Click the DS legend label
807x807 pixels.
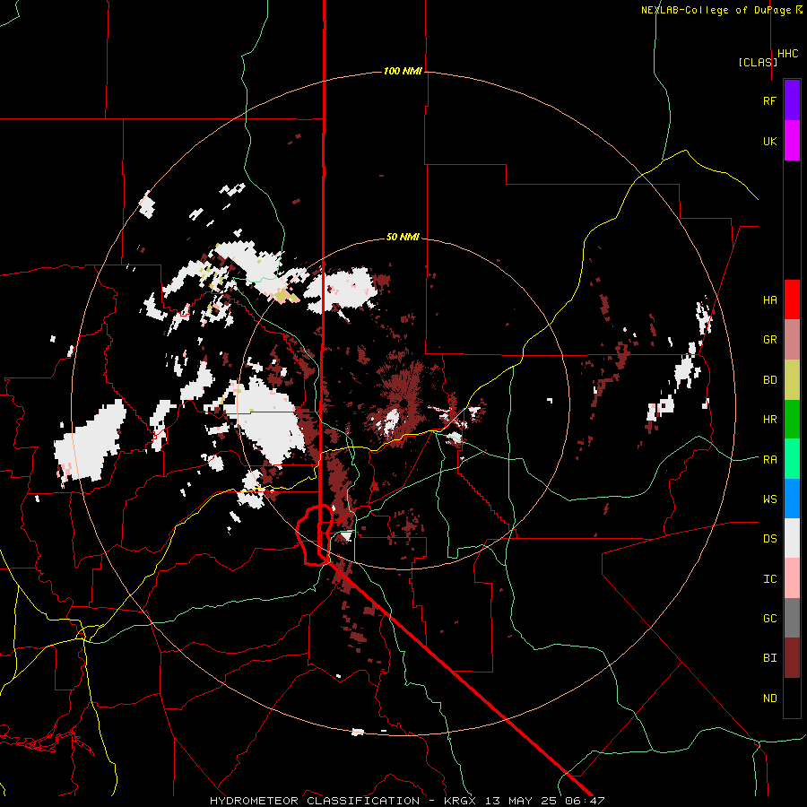point(769,539)
